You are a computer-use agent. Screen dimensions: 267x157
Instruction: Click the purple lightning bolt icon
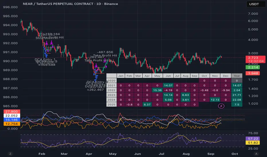(x=221, y=106)
